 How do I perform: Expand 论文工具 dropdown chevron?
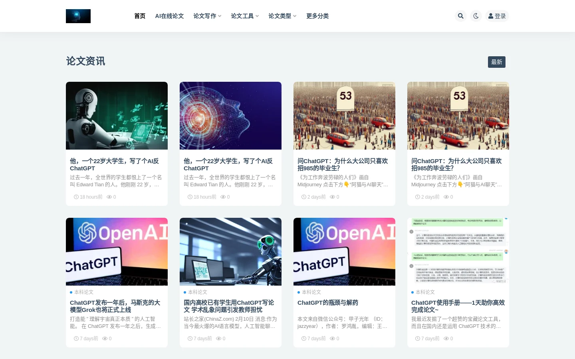(x=257, y=16)
